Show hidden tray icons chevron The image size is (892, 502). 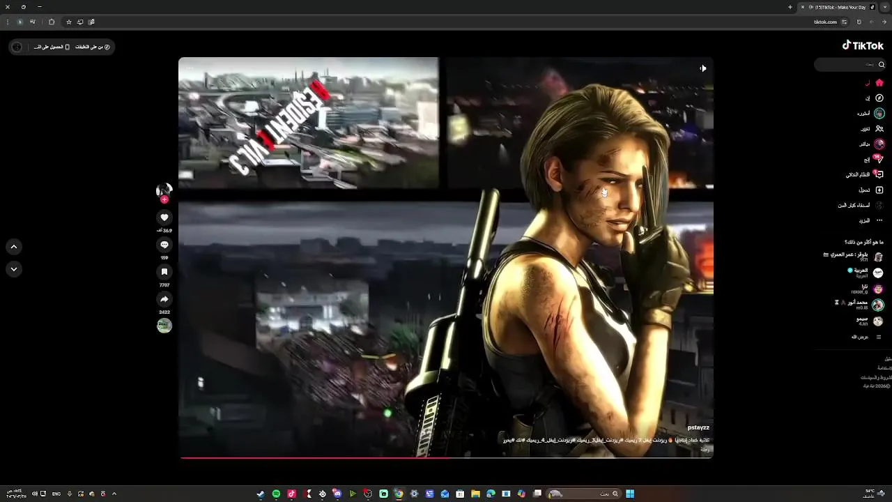114,494
